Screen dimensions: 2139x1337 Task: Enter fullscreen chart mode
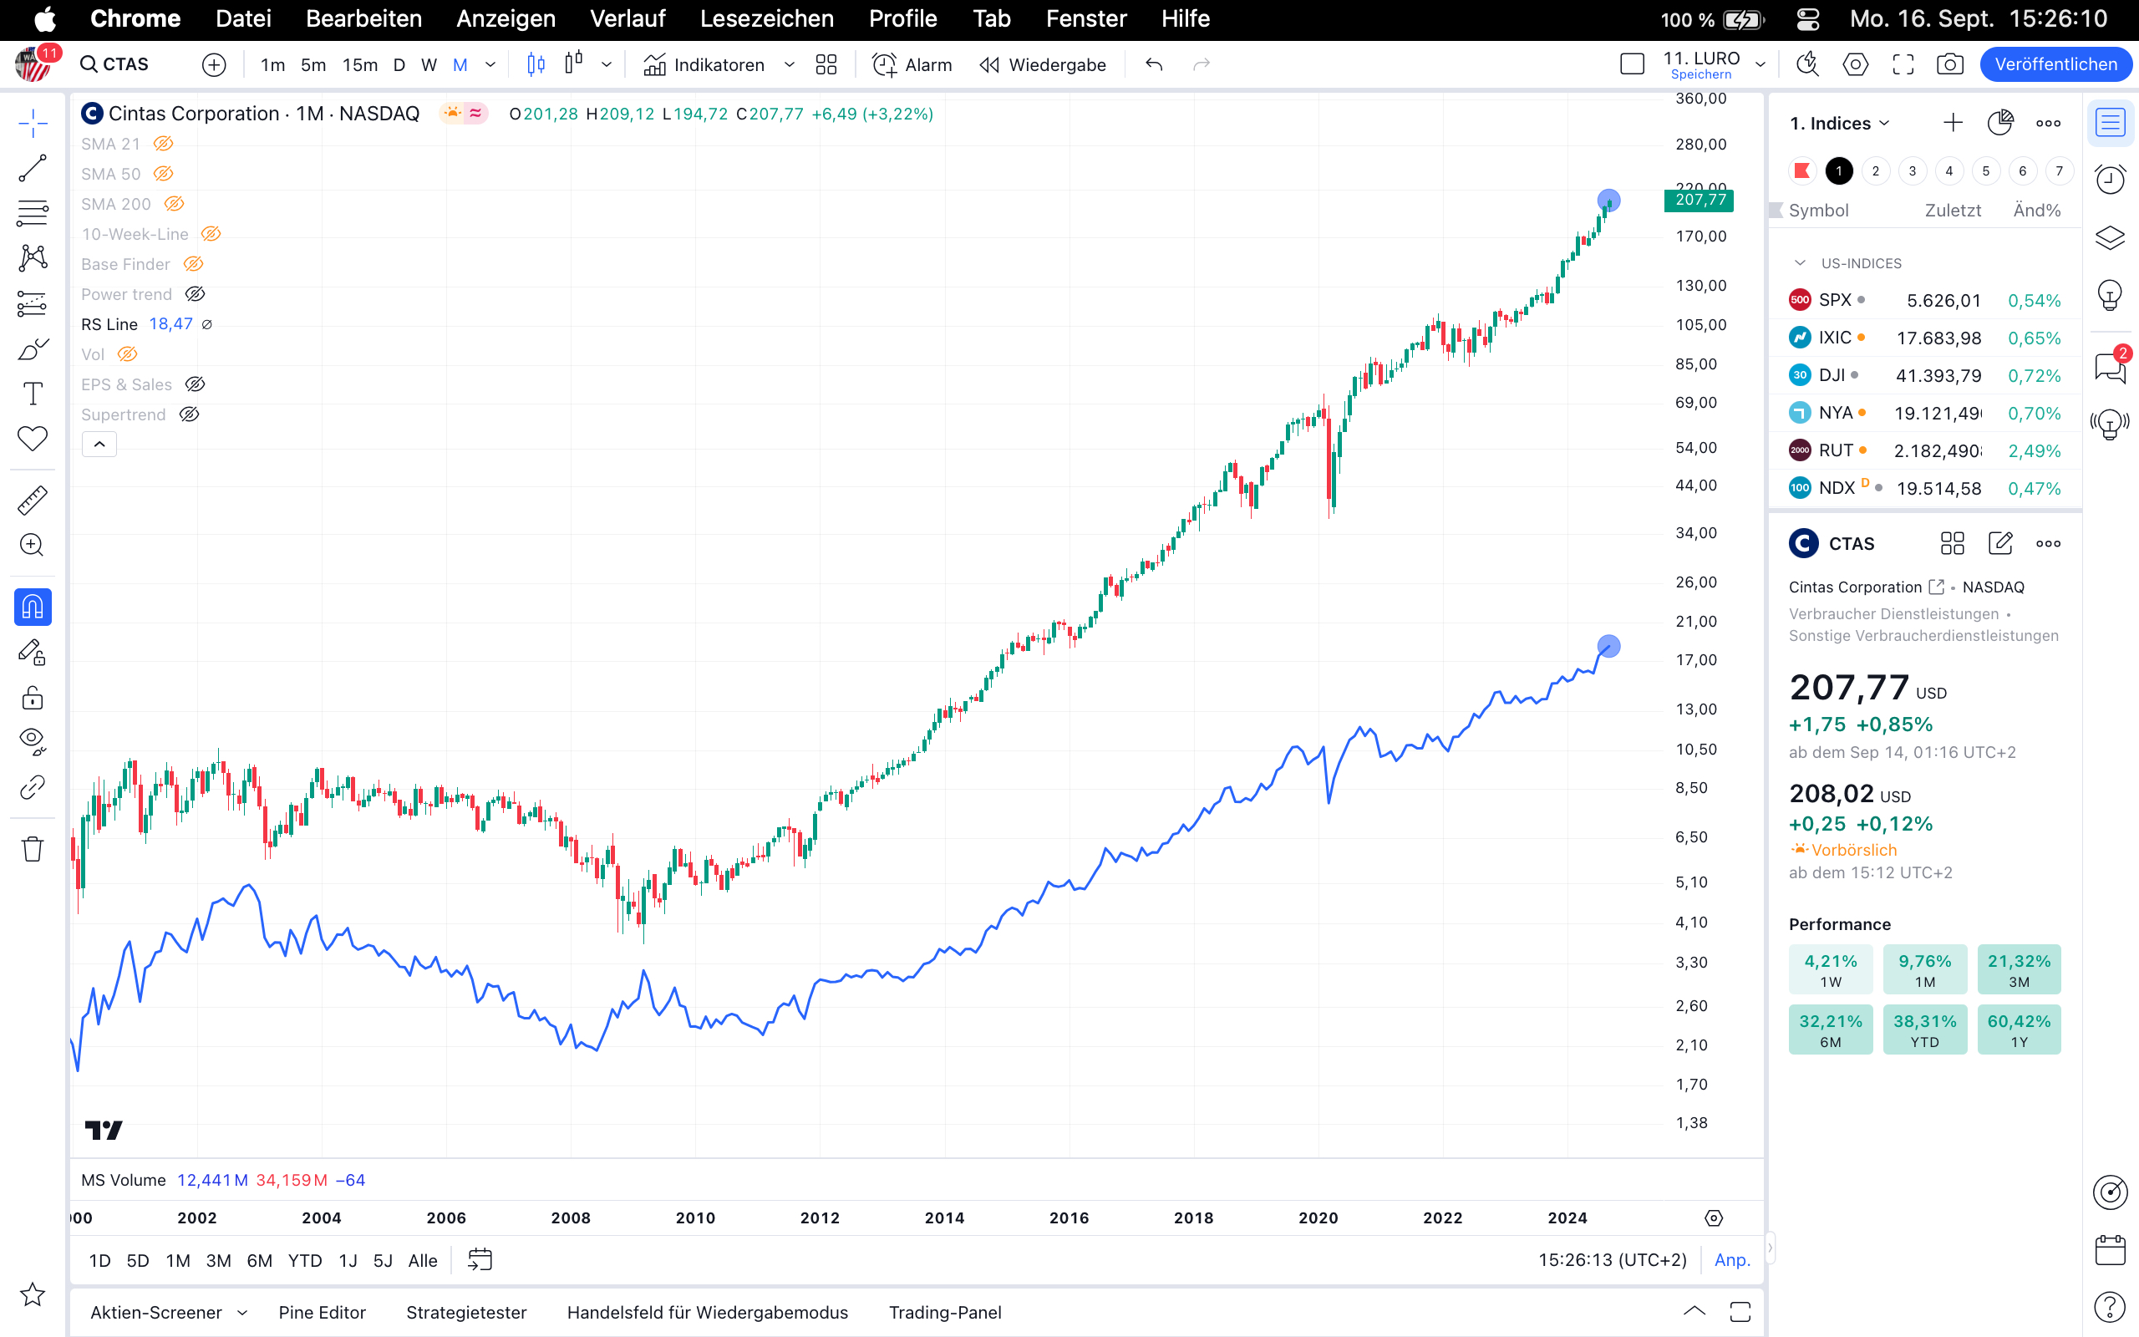tap(1903, 64)
